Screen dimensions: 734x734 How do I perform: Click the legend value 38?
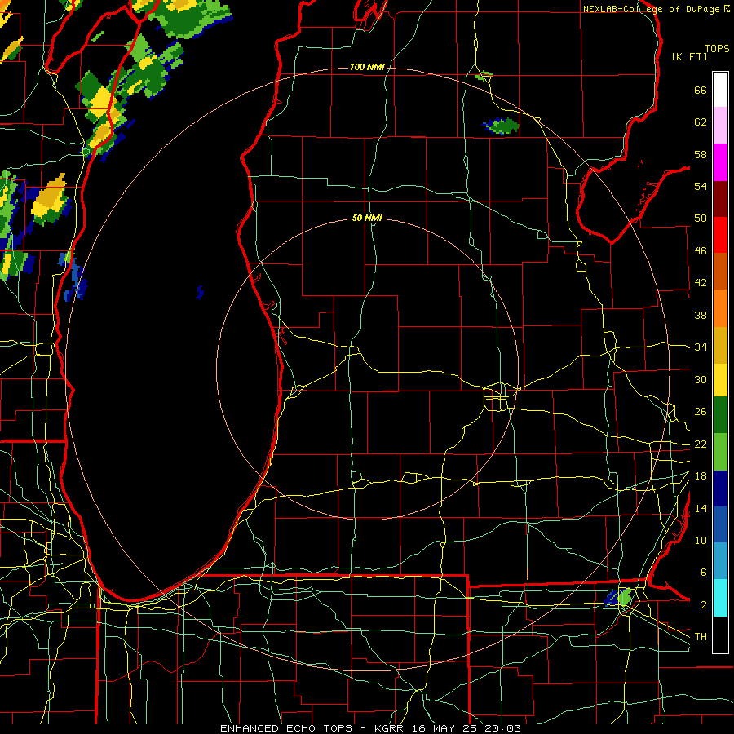pos(701,315)
